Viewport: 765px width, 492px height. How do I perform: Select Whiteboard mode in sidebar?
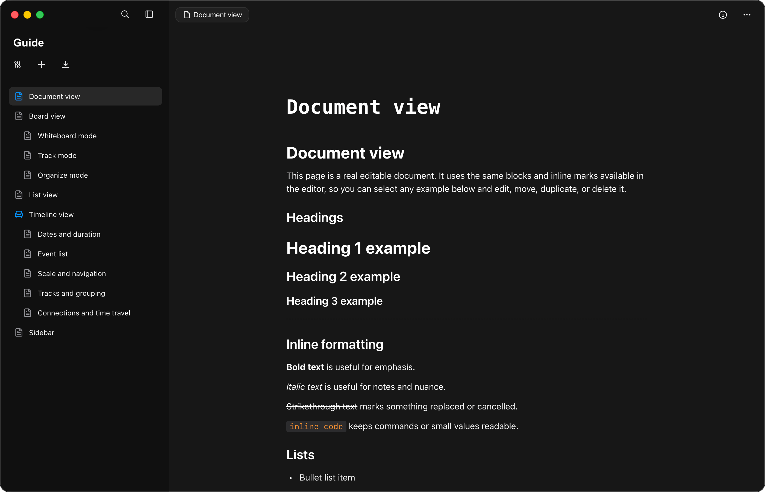coord(86,136)
